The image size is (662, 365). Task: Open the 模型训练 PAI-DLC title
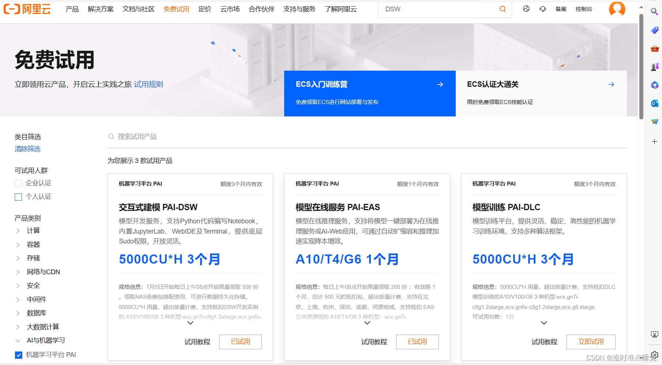506,207
